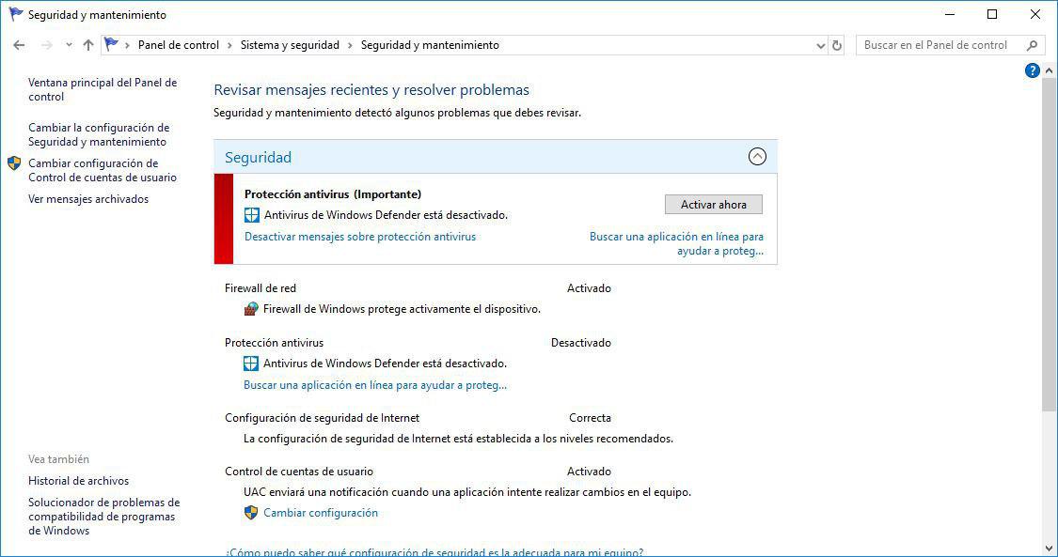Click the Desactivado status text
This screenshot has width=1058, height=557.
(x=581, y=343)
